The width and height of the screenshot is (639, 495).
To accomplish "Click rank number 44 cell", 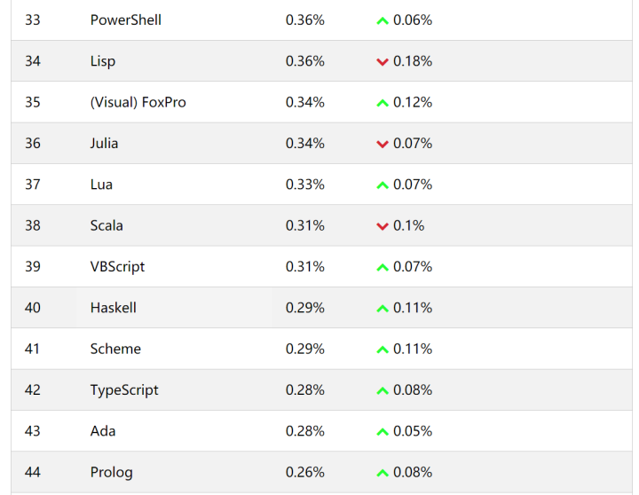I will [33, 472].
